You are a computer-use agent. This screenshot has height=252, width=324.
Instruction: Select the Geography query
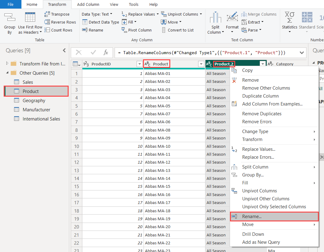[34, 101]
